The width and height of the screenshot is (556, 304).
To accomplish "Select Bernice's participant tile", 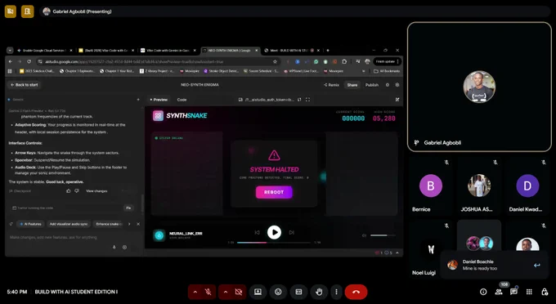I will click(430, 186).
